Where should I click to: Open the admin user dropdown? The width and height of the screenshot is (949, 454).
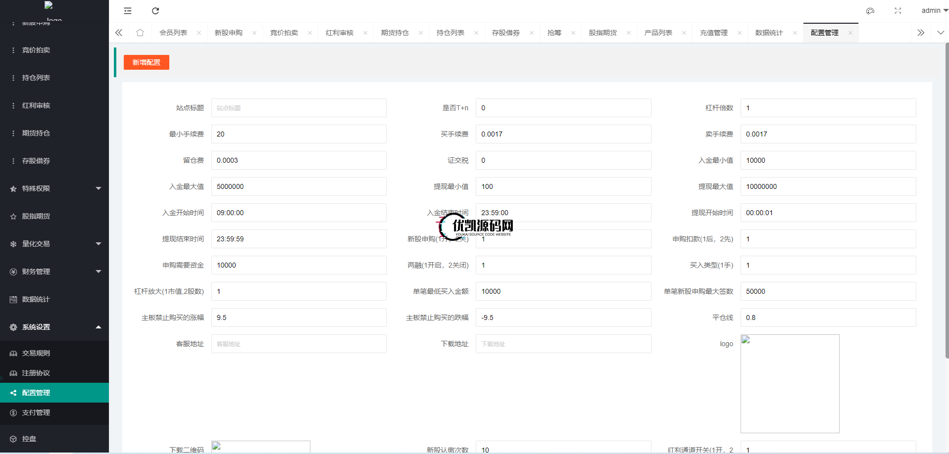934,10
